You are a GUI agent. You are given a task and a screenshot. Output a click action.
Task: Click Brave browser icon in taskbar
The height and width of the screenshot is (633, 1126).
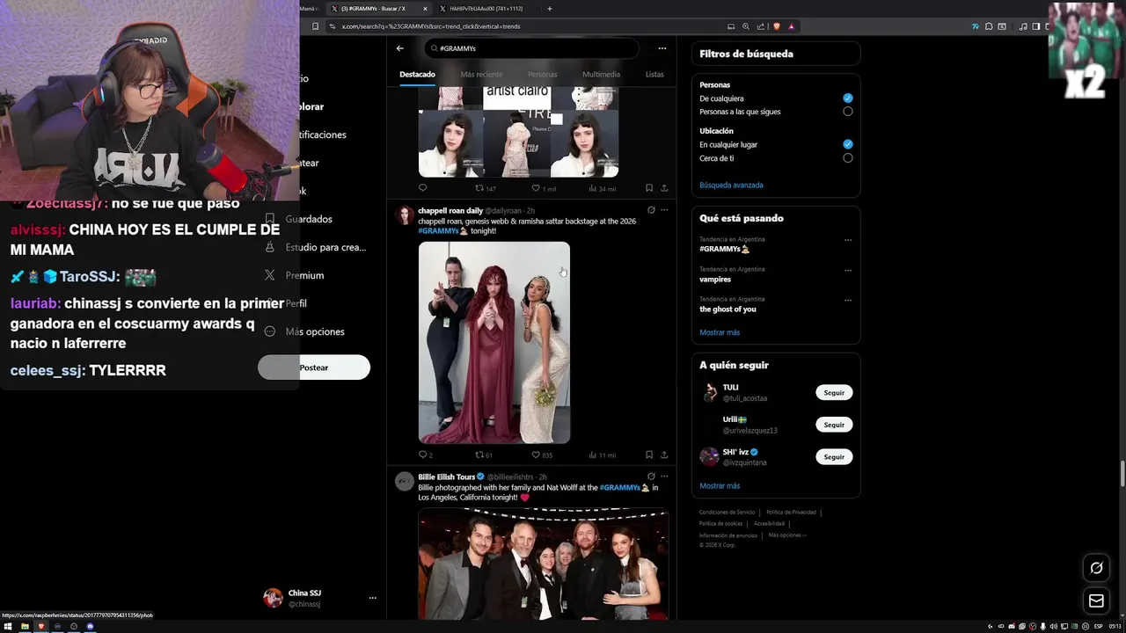point(40,626)
